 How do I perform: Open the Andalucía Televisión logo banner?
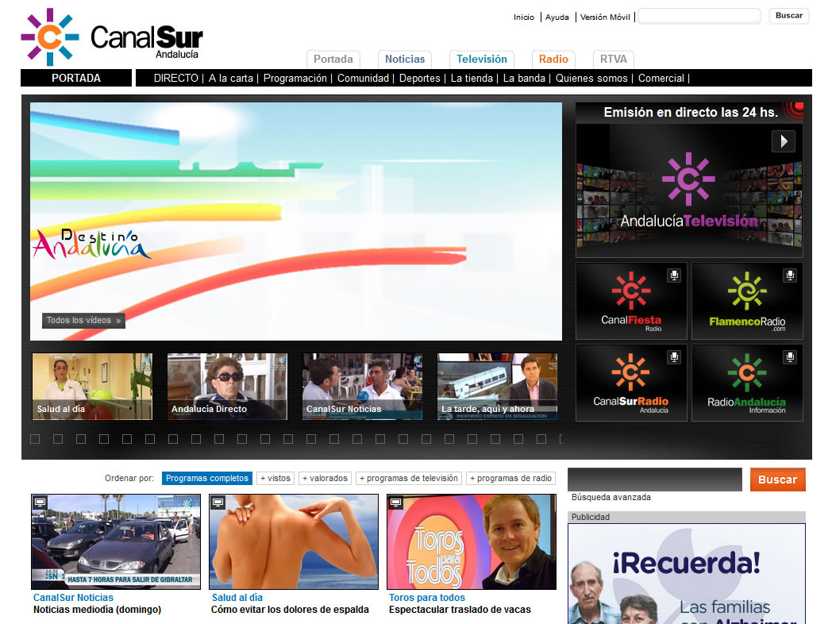tap(689, 191)
